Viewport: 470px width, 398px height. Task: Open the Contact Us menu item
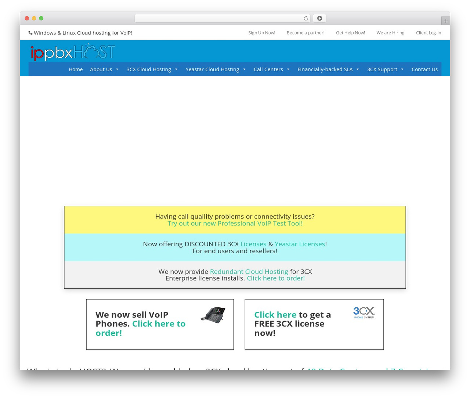424,69
